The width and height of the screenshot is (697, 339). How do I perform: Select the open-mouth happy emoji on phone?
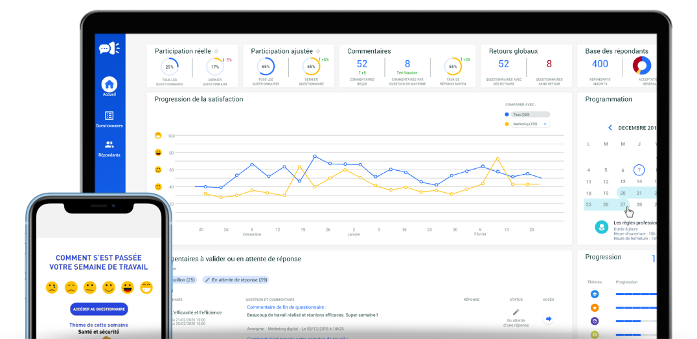click(128, 287)
